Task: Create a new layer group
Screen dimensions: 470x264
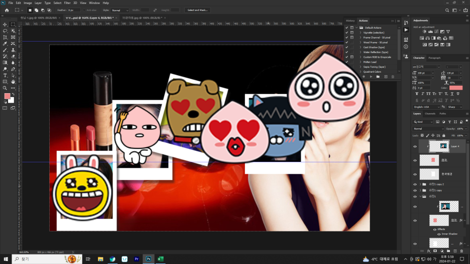Action: click(448, 251)
